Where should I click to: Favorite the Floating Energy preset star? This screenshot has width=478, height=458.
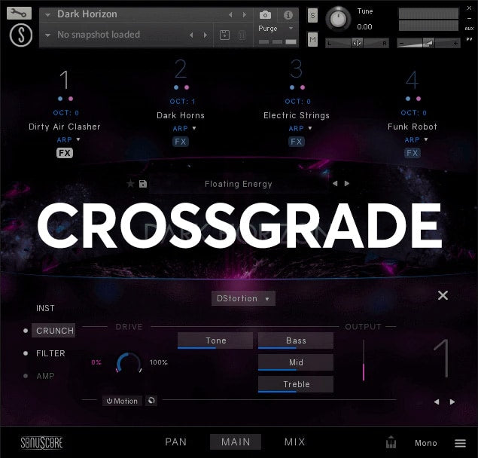pos(130,183)
